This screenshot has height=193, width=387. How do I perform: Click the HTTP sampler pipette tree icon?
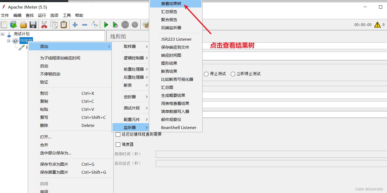tap(22, 47)
